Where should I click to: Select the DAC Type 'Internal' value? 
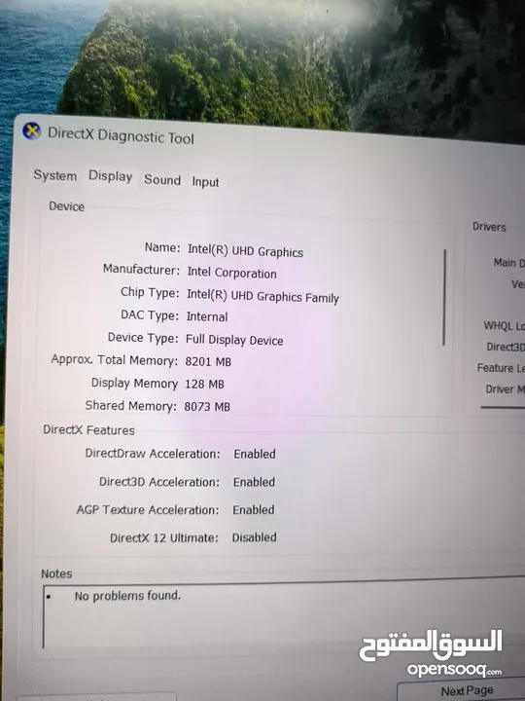coord(207,316)
